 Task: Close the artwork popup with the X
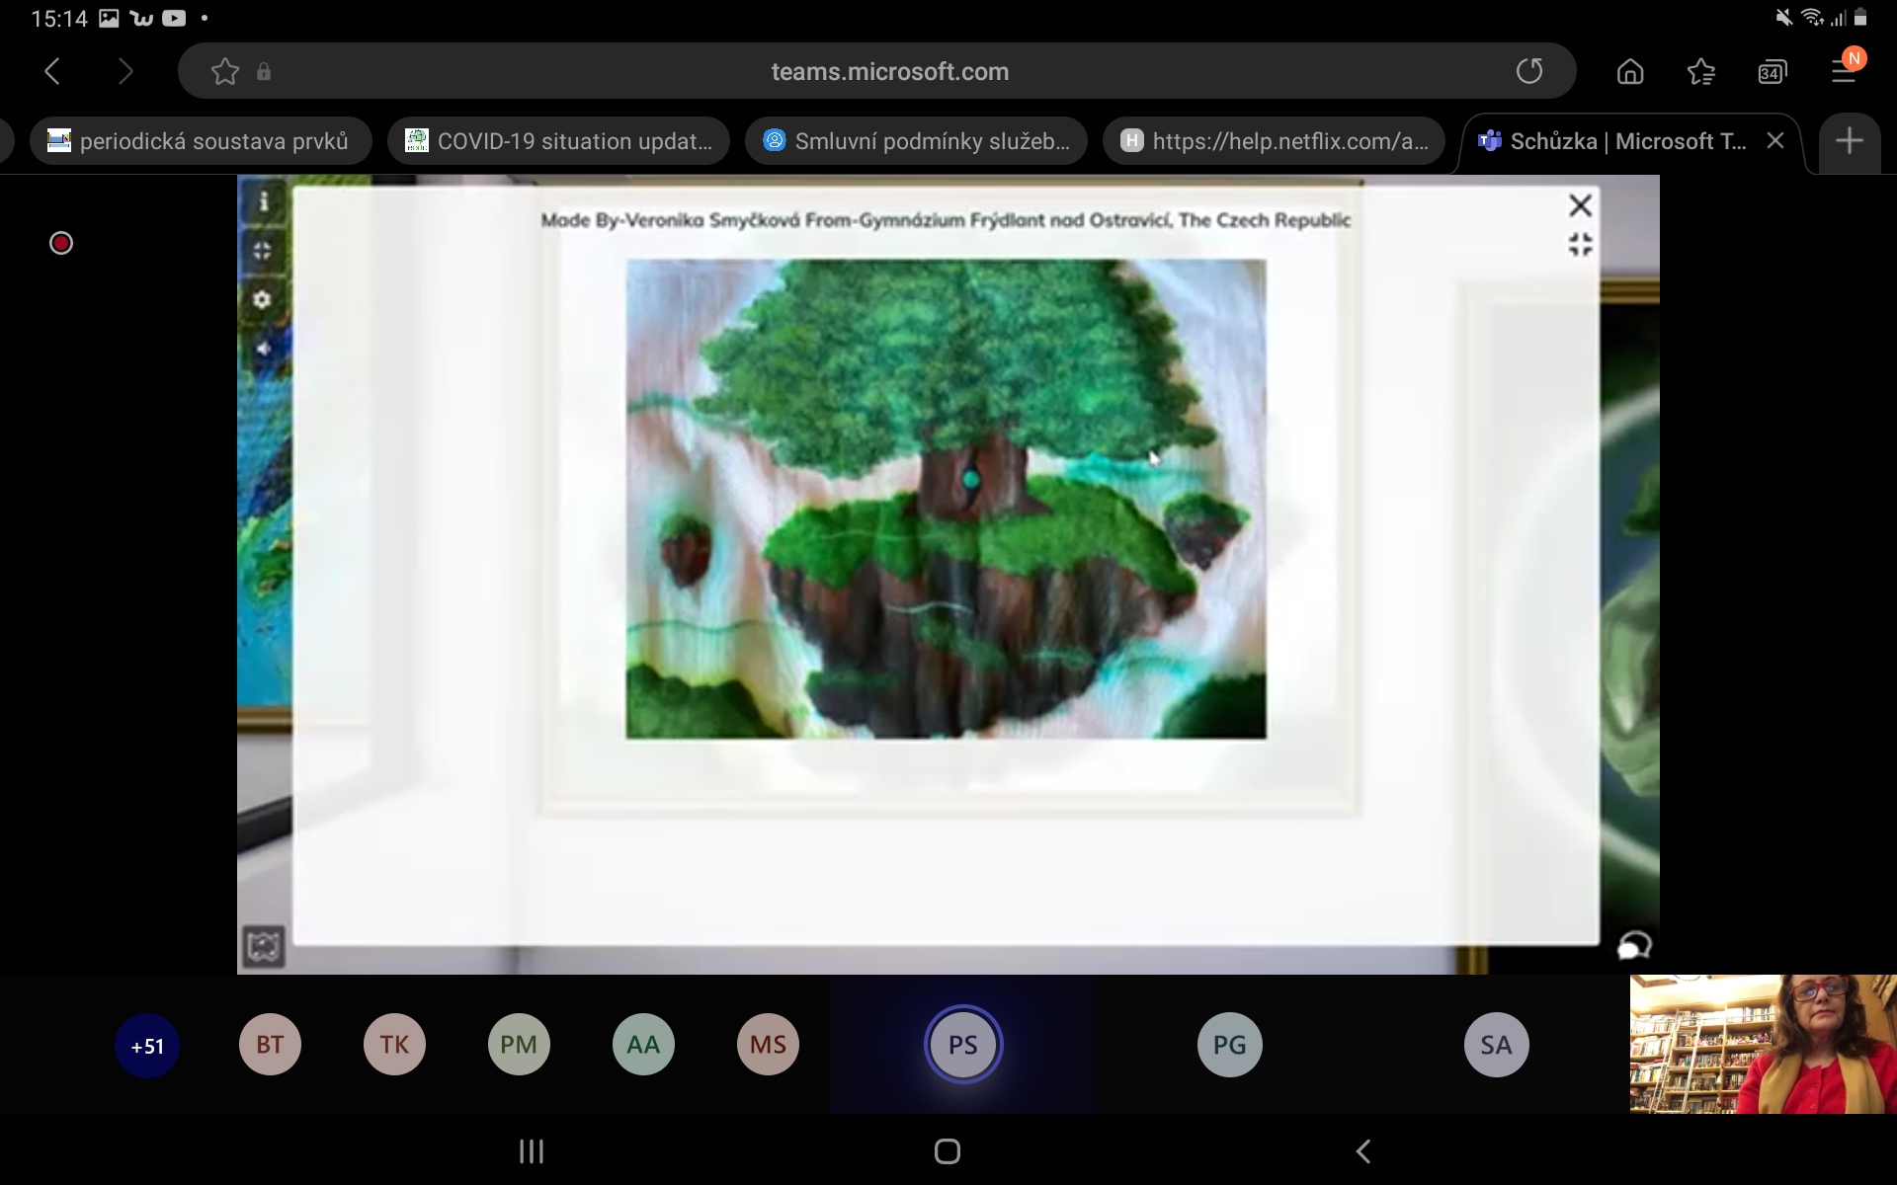[x=1580, y=205]
